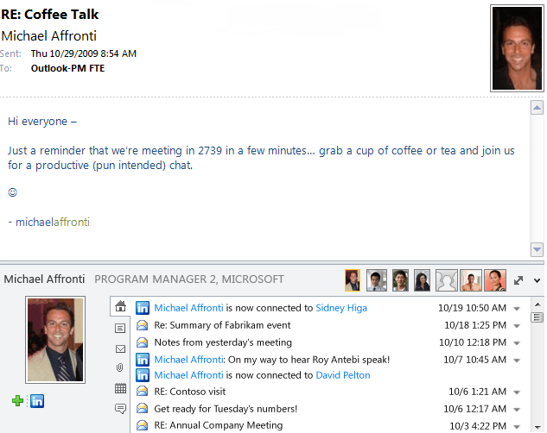Click the Sidney Higa link

point(341,308)
